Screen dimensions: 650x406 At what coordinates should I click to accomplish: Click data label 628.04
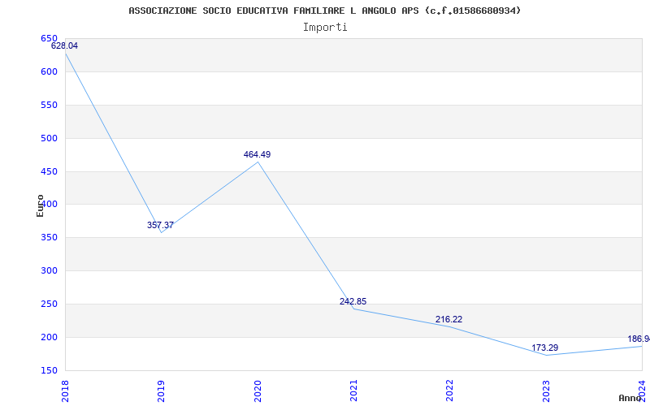pyautogui.click(x=64, y=46)
